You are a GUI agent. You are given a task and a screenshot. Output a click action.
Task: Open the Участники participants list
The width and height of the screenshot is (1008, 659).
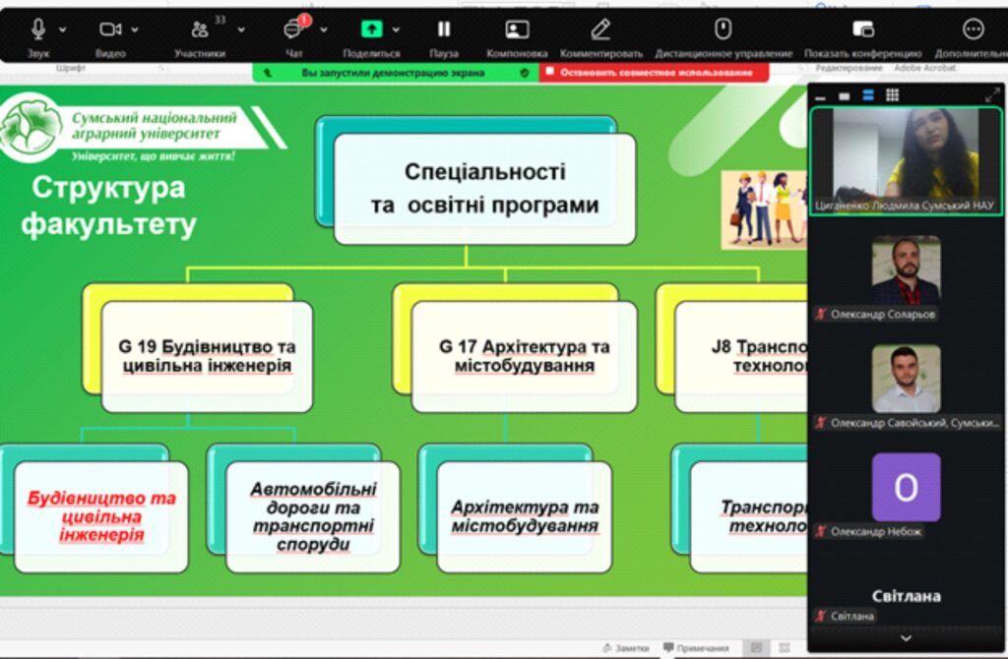(x=200, y=30)
